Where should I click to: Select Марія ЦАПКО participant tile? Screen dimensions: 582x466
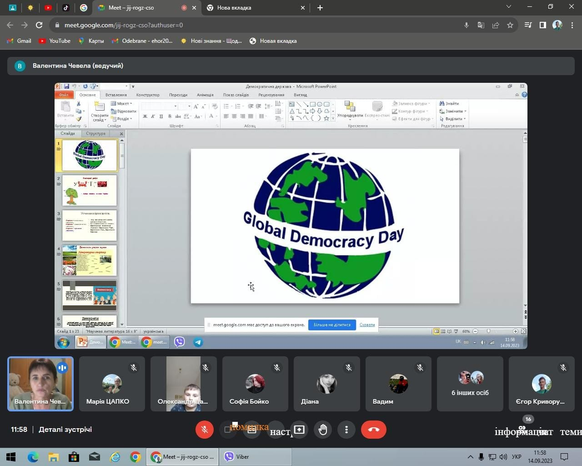click(x=112, y=384)
